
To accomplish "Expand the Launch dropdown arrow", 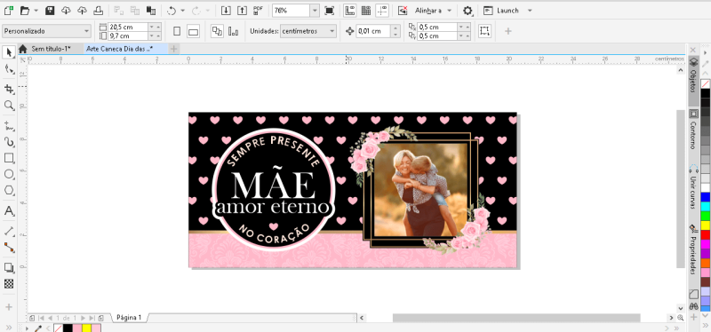I will (x=530, y=10).
